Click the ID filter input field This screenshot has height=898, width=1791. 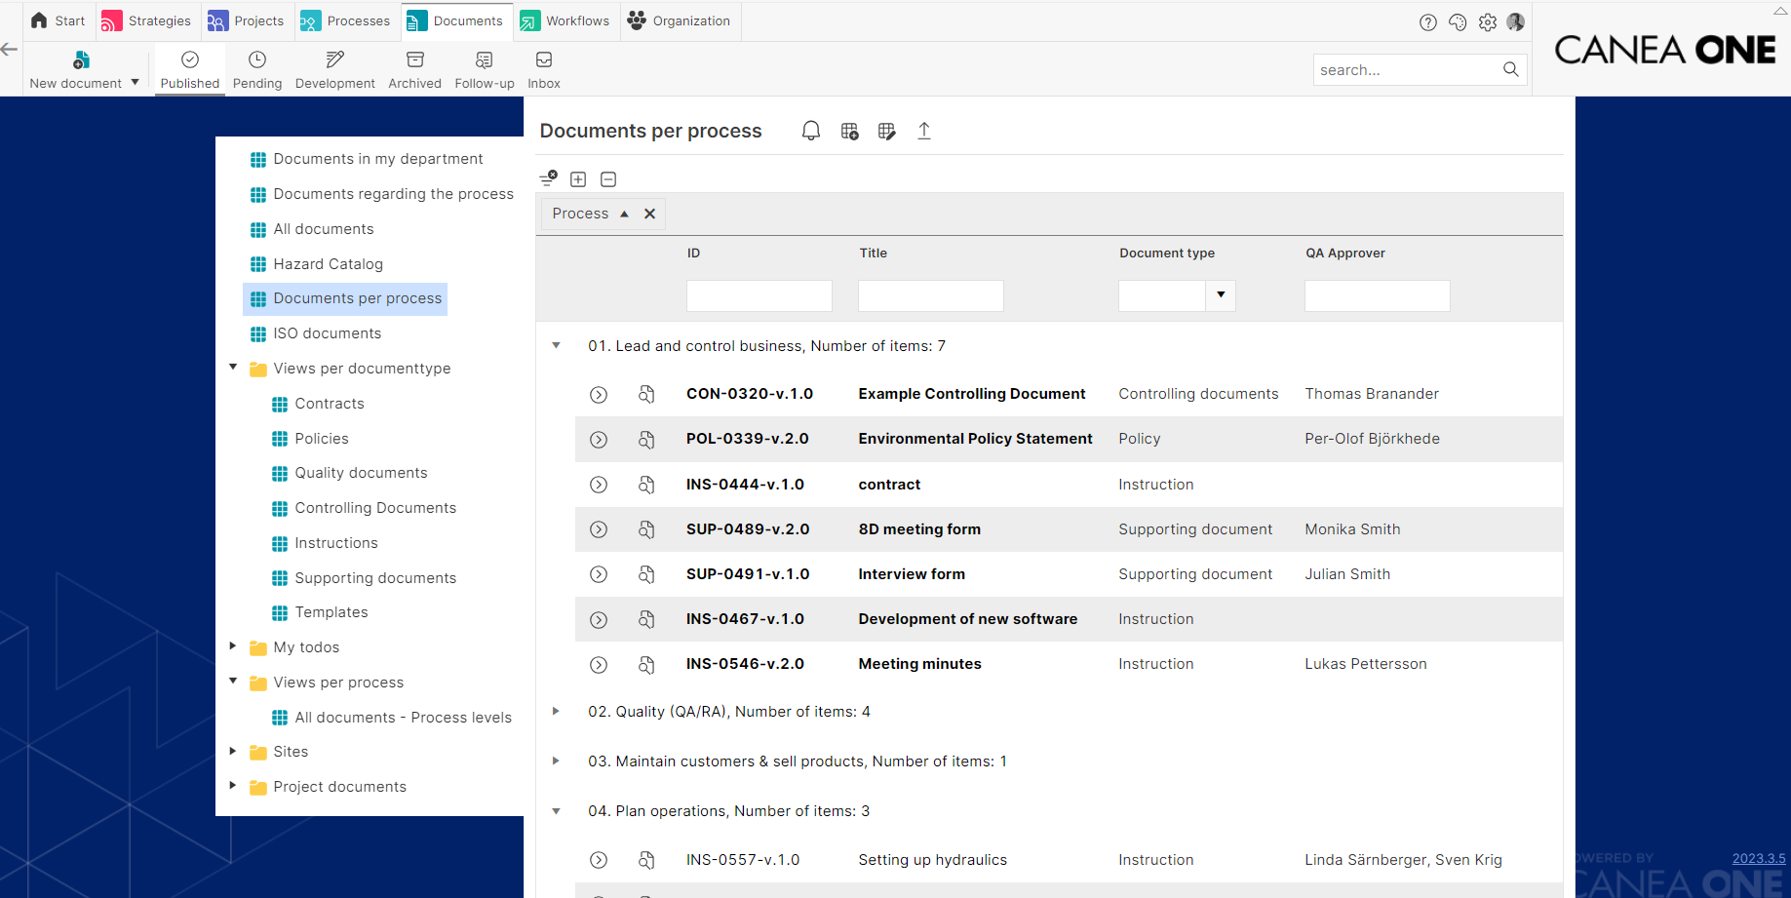click(x=759, y=295)
